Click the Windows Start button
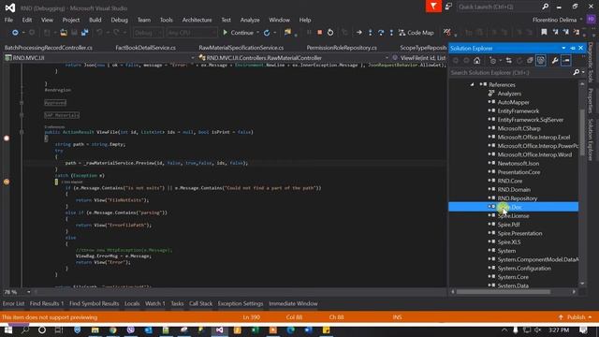 click(x=8, y=330)
